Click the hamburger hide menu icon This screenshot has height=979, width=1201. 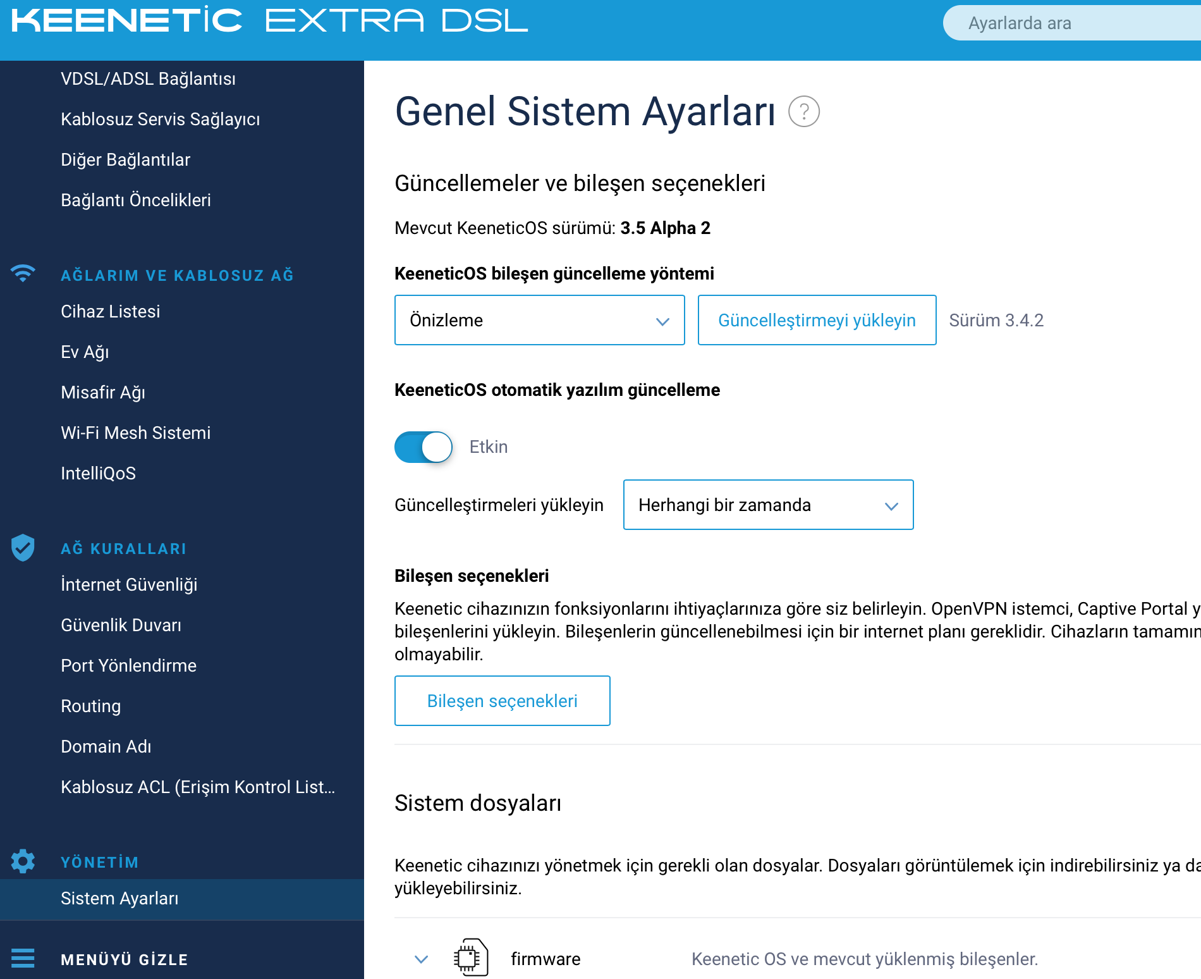pyautogui.click(x=23, y=959)
